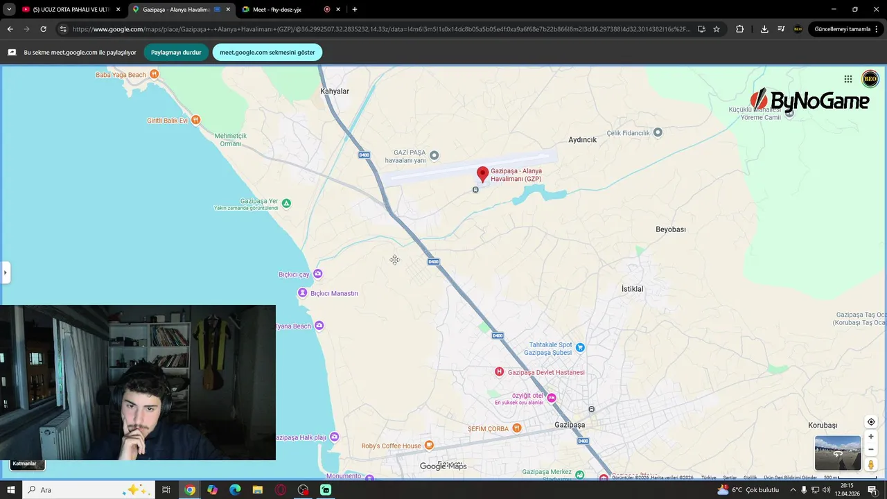Click the Gazipaşa Devlet Hastanesi marker
887x499 pixels.
tap(499, 372)
